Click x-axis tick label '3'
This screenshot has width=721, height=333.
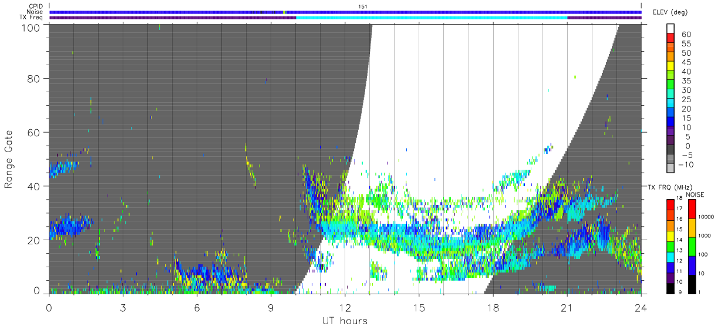point(123,308)
